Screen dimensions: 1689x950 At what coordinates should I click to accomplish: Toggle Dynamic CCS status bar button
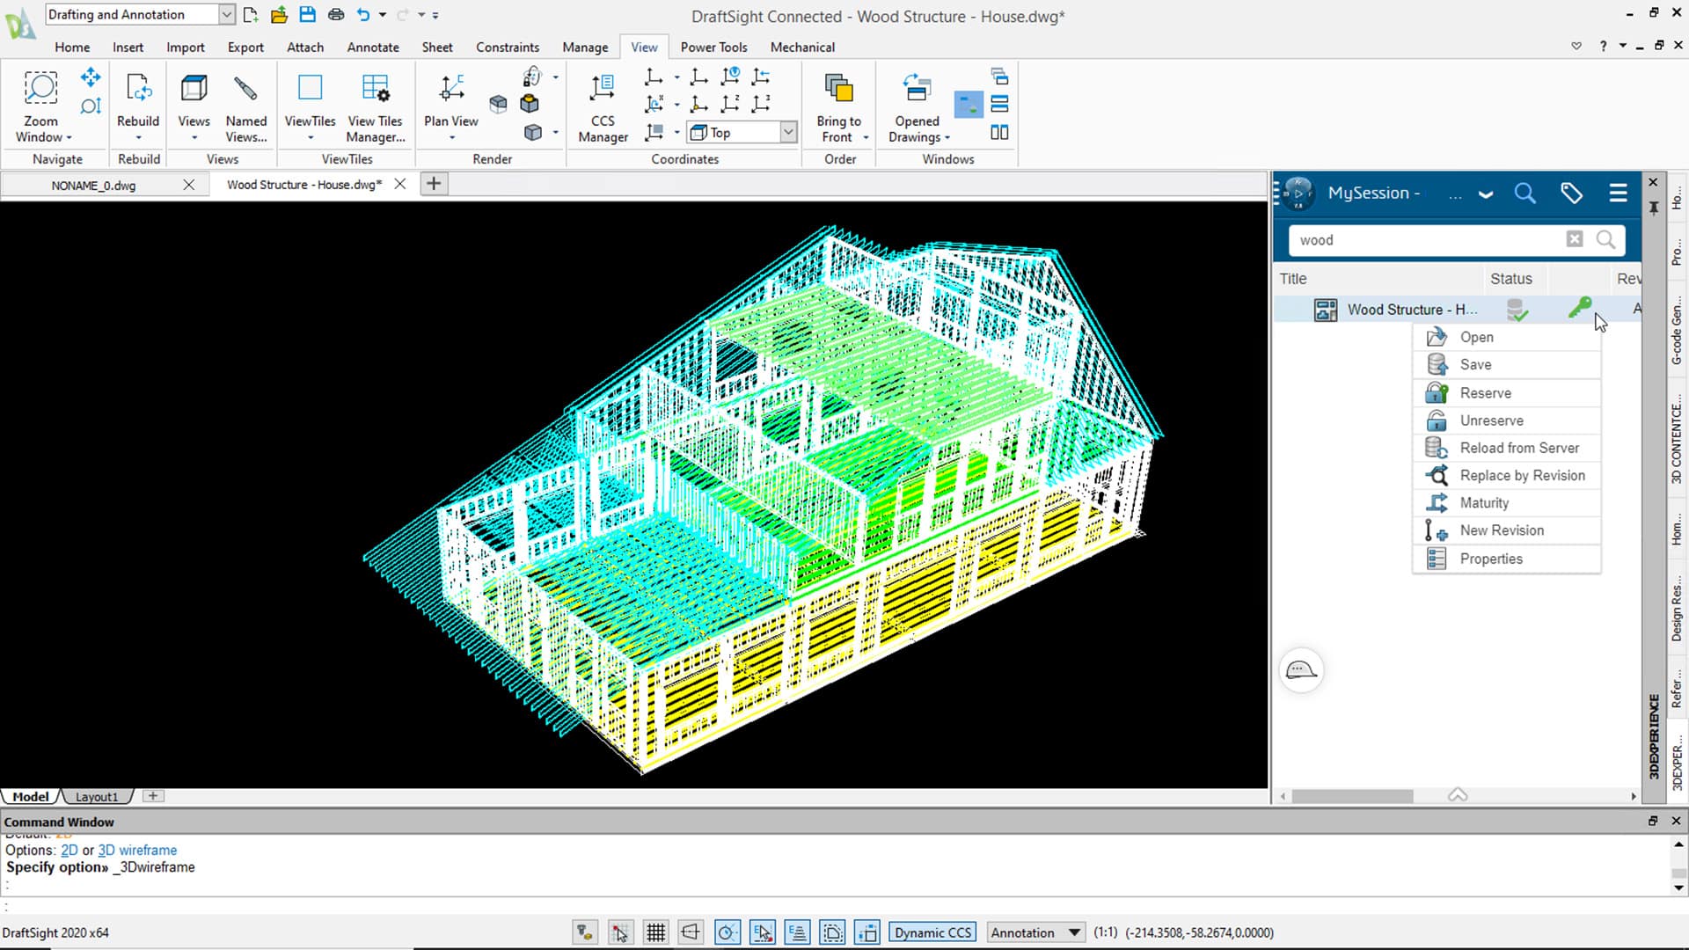932,932
